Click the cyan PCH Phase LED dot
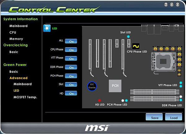Screen dimensions: 186x134 click(126, 100)
